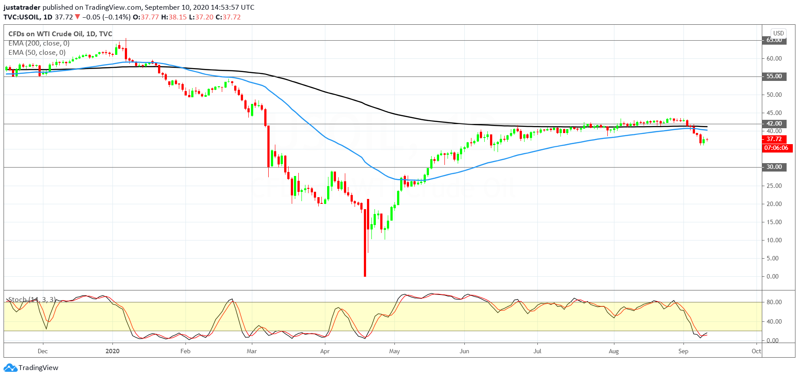Click the 42.00 horizontal line price label
Viewport: 799px width, 378px height.
coord(774,124)
